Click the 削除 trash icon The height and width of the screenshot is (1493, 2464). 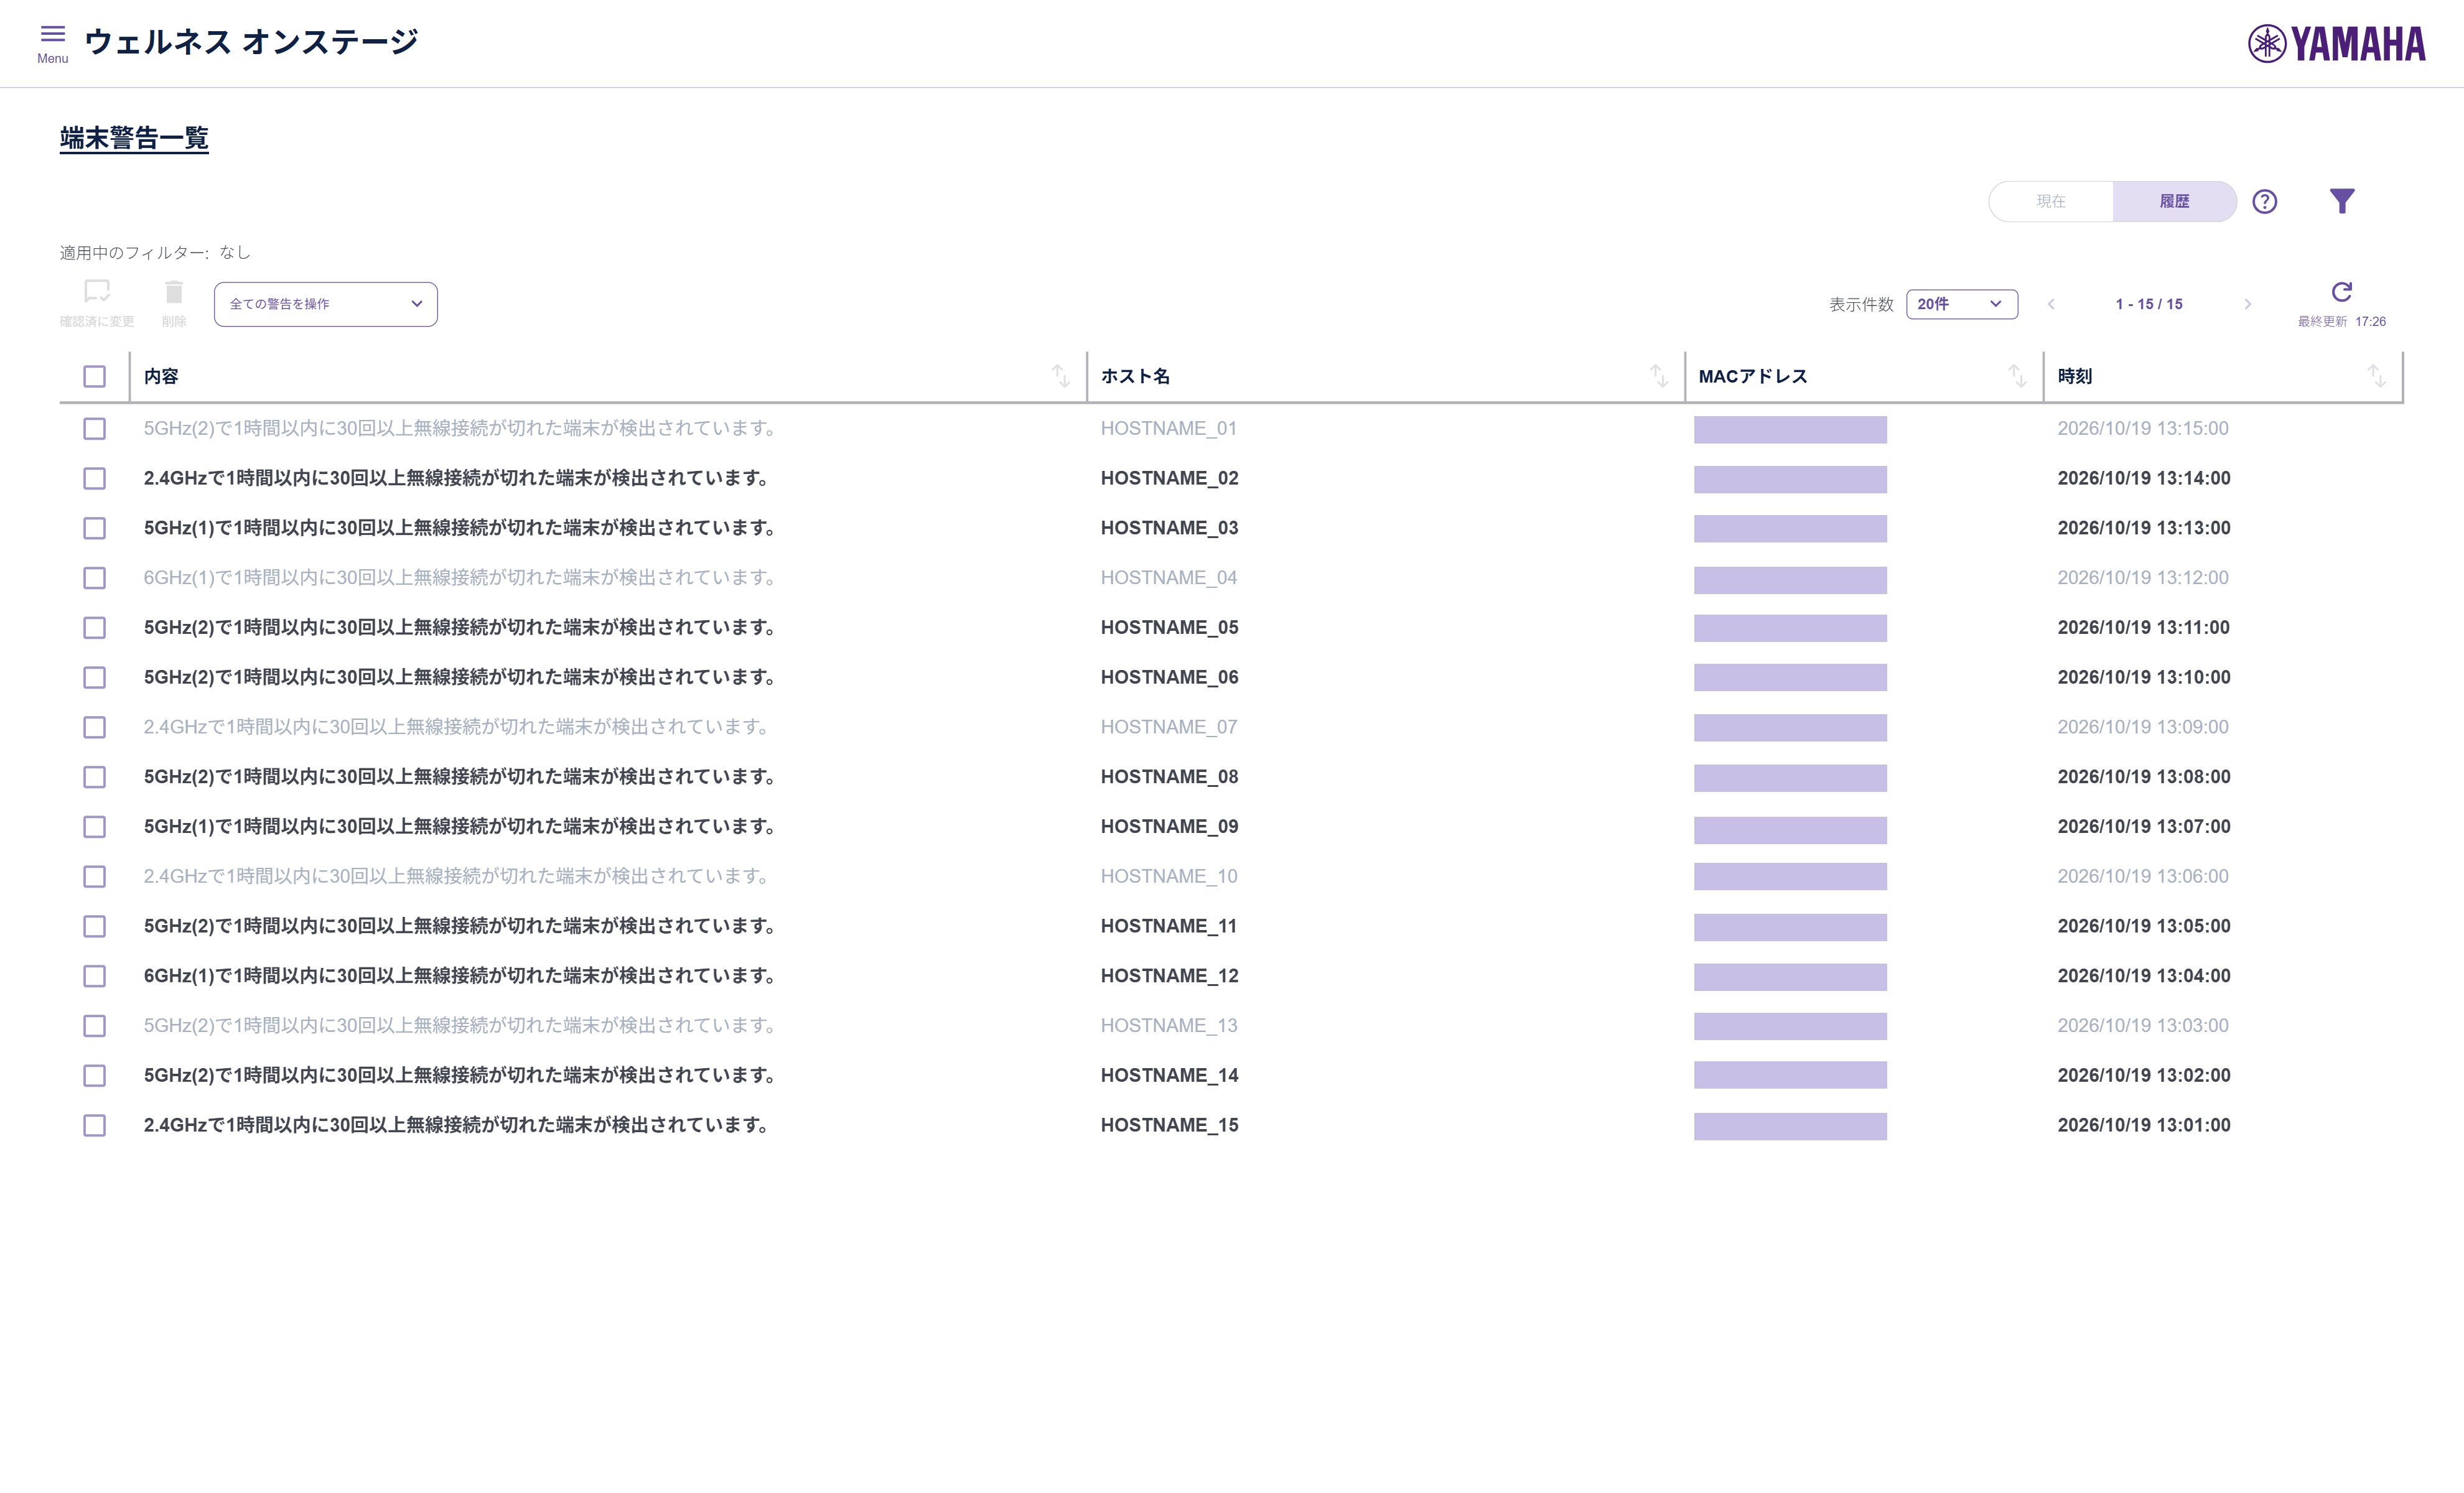[174, 291]
